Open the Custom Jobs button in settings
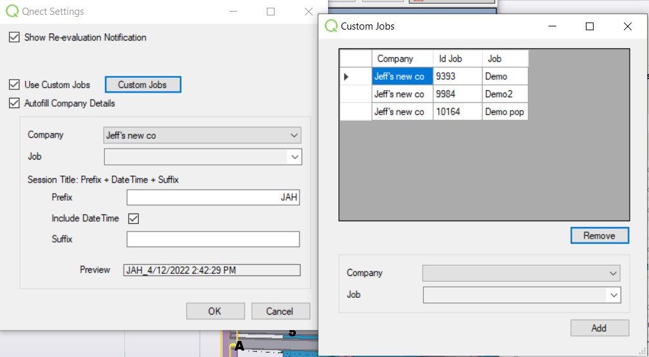The image size is (649, 357). click(x=143, y=85)
